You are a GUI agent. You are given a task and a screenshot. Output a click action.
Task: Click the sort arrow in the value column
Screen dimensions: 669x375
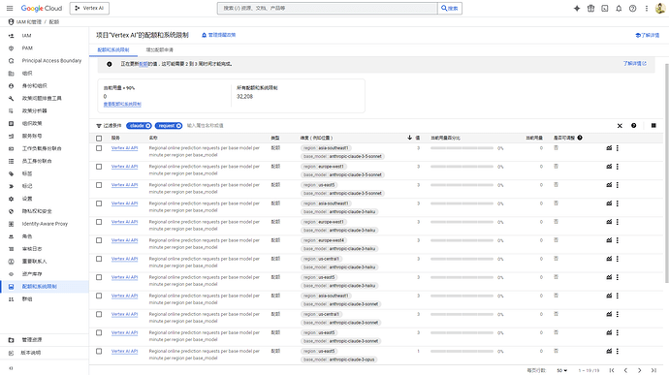tap(409, 138)
